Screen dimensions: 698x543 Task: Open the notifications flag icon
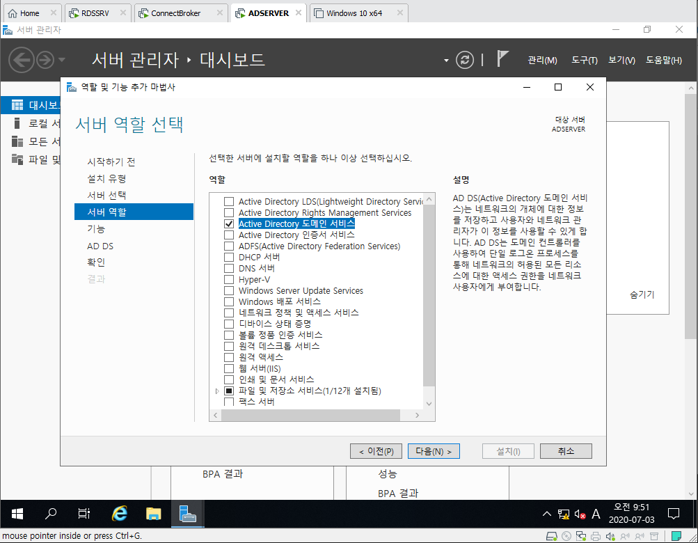[502, 58]
